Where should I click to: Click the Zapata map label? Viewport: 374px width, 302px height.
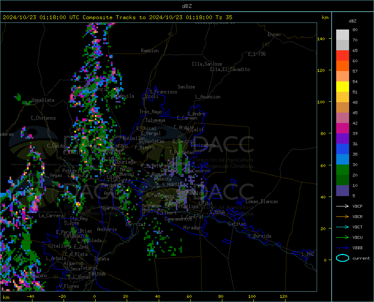tap(102, 259)
